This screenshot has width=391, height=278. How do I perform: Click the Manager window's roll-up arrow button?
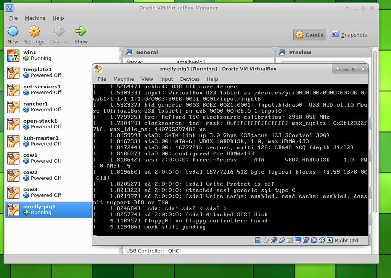point(347,8)
